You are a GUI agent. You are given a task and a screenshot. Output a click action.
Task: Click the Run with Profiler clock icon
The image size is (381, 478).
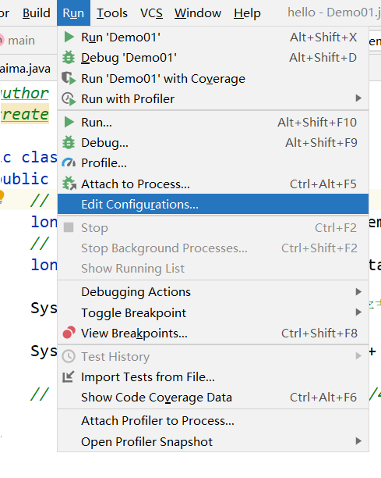point(69,98)
